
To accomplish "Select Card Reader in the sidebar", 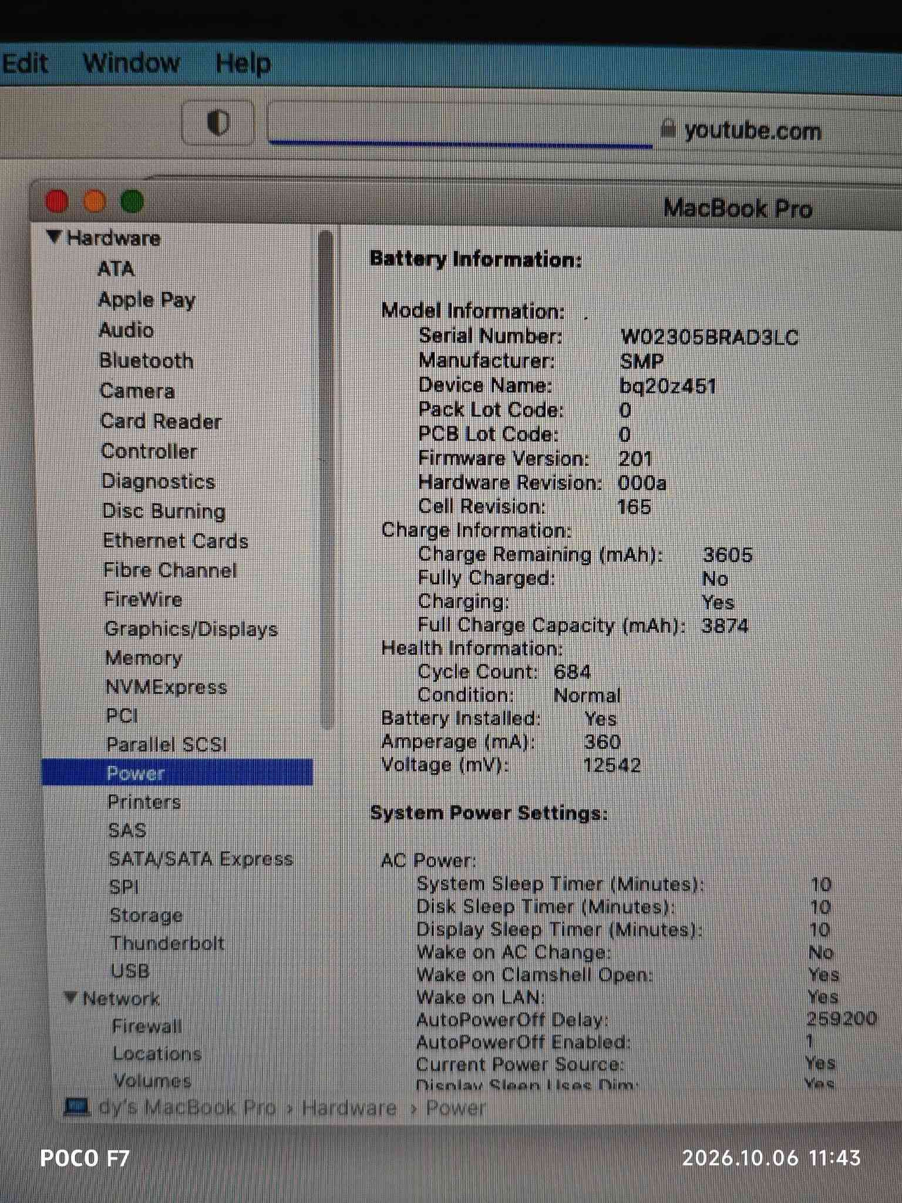I will click(161, 421).
